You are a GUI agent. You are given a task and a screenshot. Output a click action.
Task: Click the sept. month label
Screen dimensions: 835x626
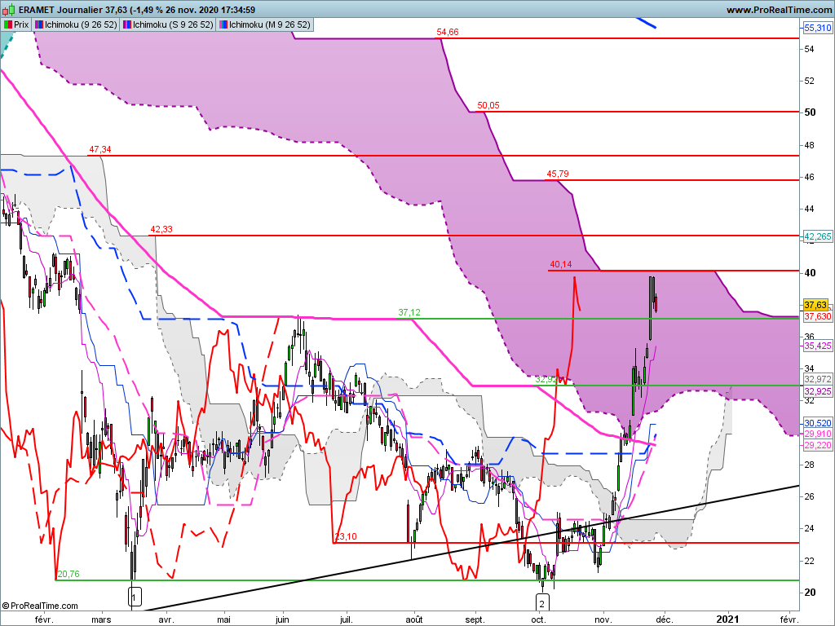[x=475, y=619]
